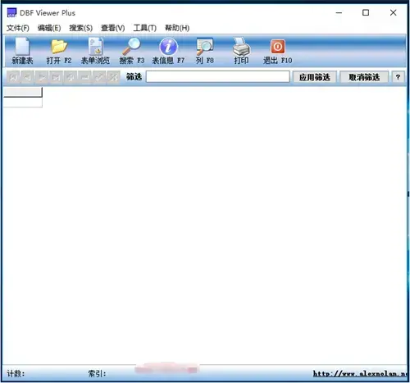This screenshot has height=383, width=410.
Task: Click the 取消筛选 cancel filter button
Action: click(364, 77)
